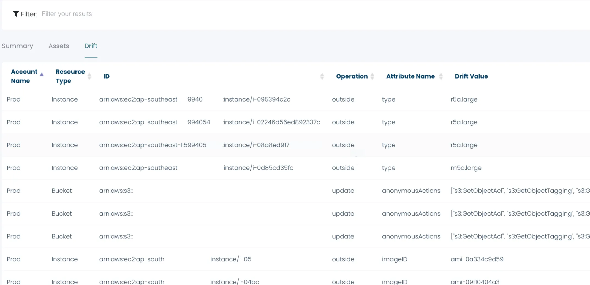Screen dimensions: 590x285
Task: Click the Account Name column header
Action: click(x=24, y=76)
